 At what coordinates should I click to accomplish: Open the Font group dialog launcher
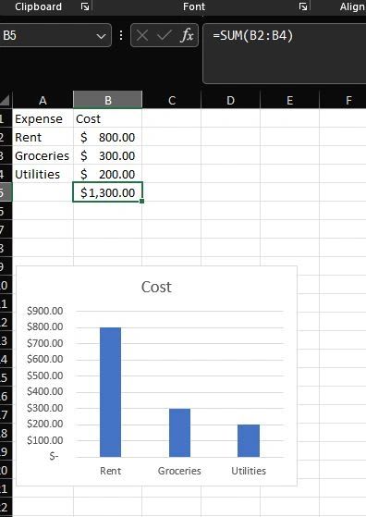303,6
